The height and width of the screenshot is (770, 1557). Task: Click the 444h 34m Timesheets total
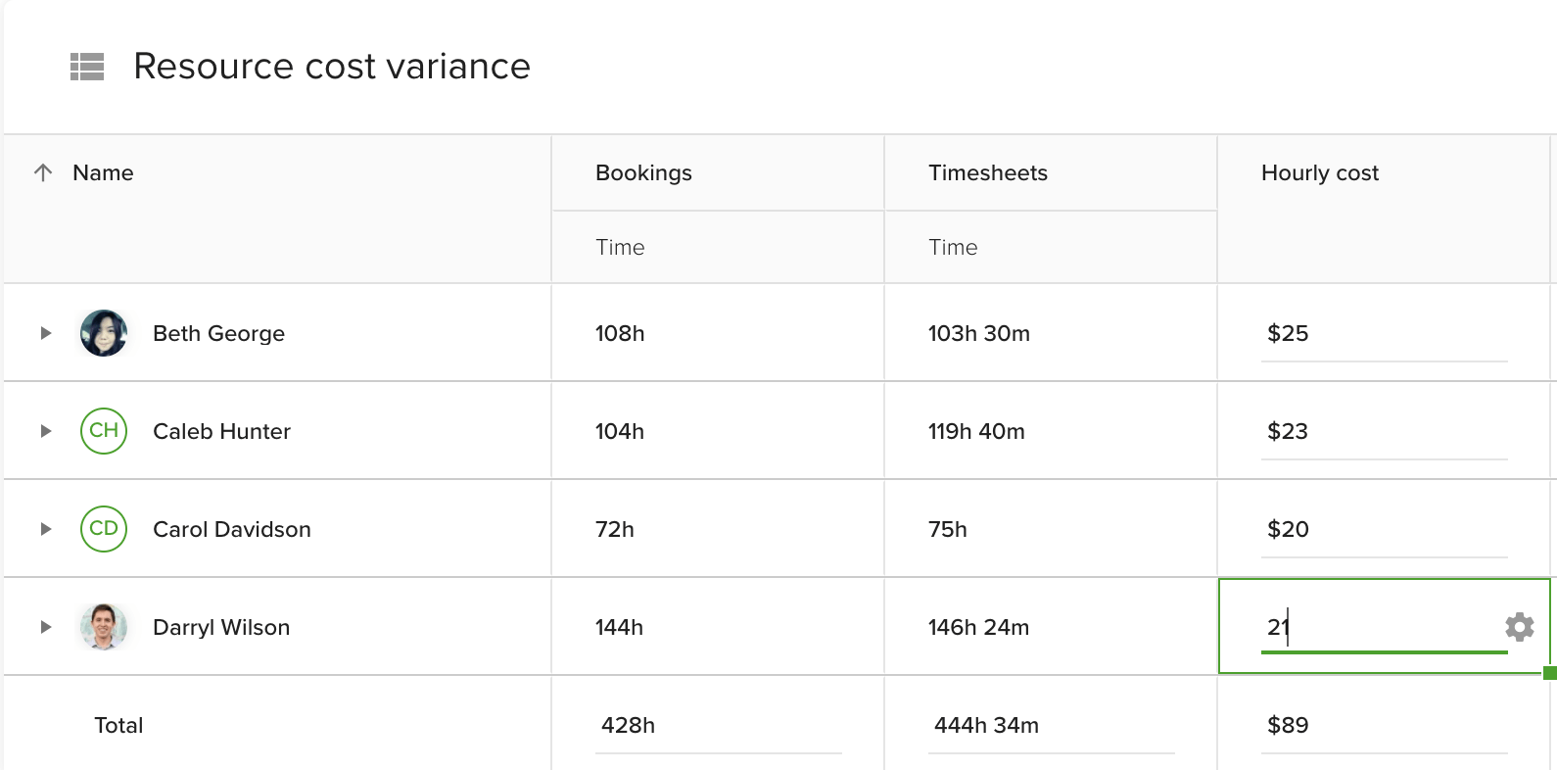click(x=987, y=725)
